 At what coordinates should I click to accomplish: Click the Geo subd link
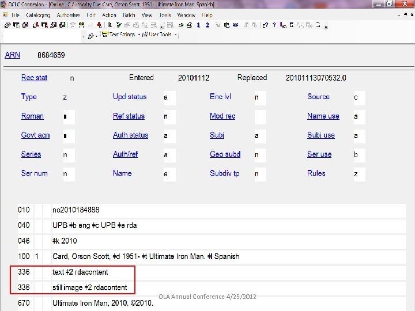click(225, 154)
